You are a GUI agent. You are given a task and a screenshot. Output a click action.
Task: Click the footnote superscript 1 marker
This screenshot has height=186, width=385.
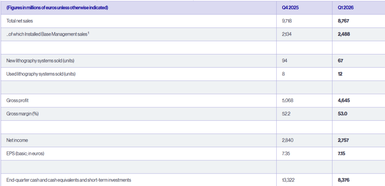coord(88,33)
